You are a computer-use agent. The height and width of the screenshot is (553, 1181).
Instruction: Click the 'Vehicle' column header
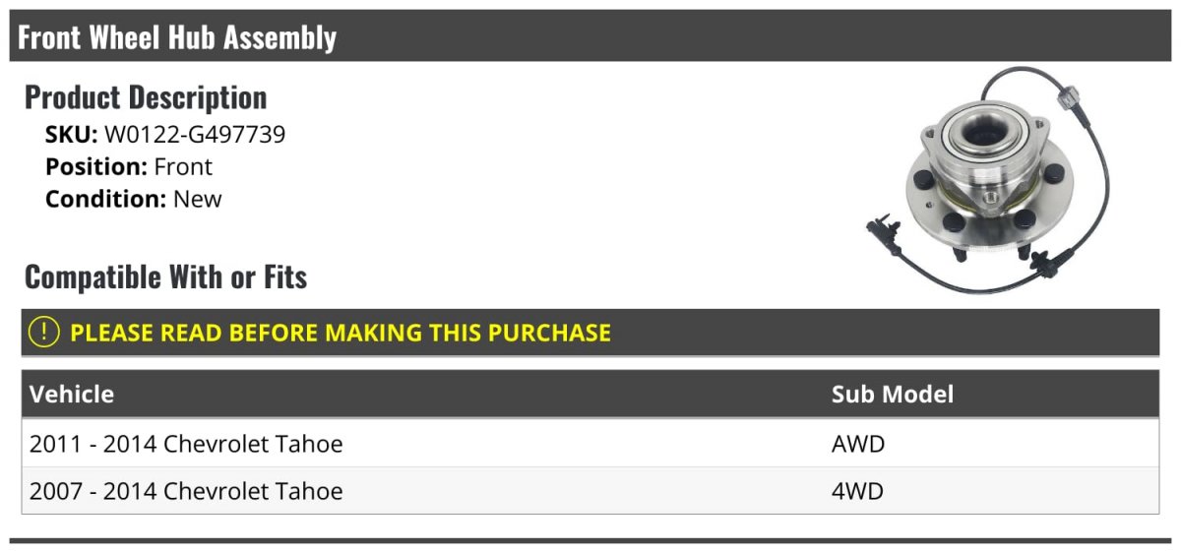[x=72, y=395]
